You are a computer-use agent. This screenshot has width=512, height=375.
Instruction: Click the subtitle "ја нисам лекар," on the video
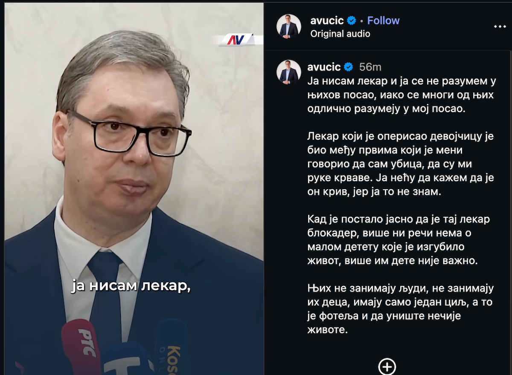tap(130, 286)
